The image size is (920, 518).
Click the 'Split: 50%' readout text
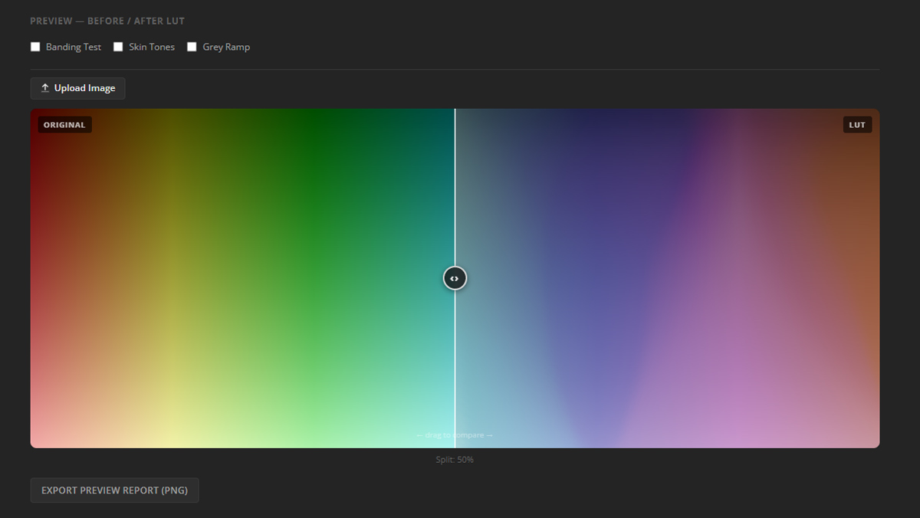tap(455, 460)
